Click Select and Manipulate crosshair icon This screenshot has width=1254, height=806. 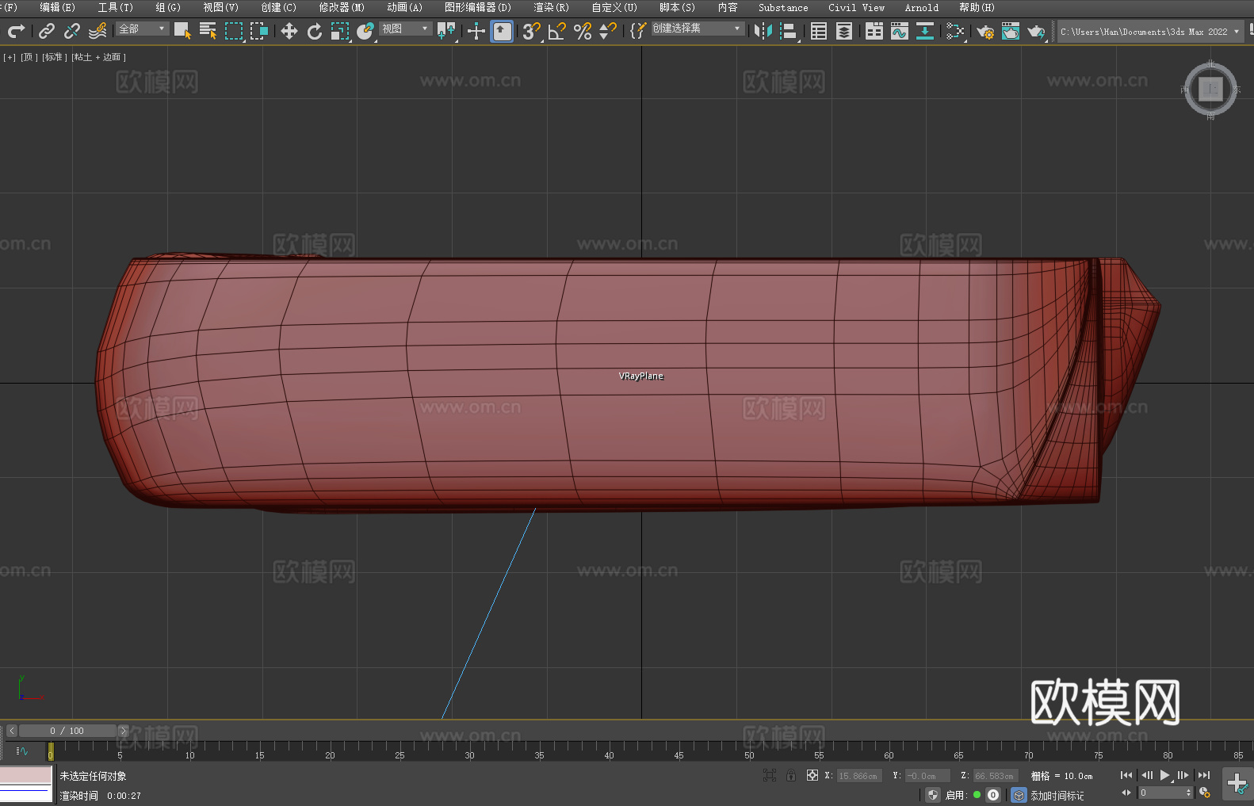click(476, 31)
